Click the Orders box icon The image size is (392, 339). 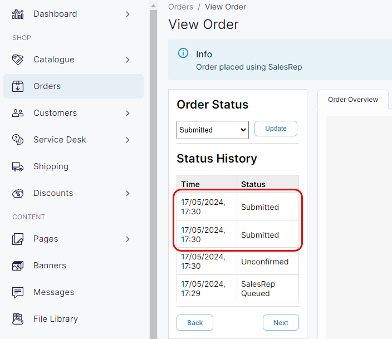(18, 86)
